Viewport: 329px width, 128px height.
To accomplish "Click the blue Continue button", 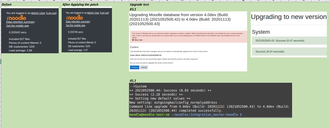I will click(135, 67).
